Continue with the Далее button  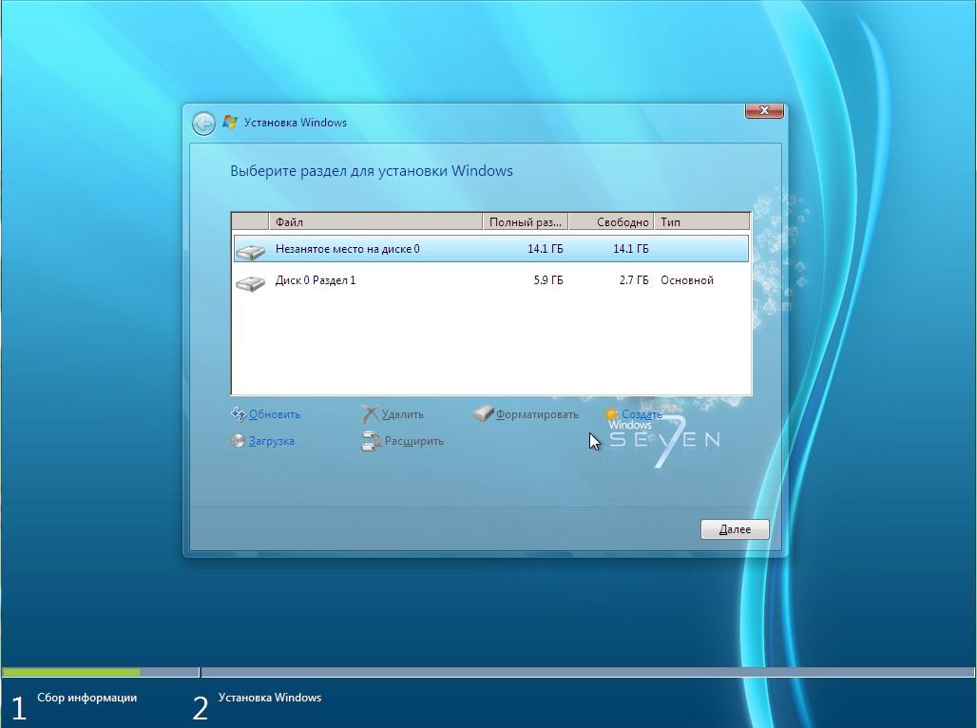click(735, 529)
